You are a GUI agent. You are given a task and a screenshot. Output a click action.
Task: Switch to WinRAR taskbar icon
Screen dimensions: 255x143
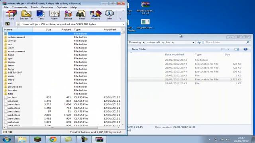(x=99, y=139)
